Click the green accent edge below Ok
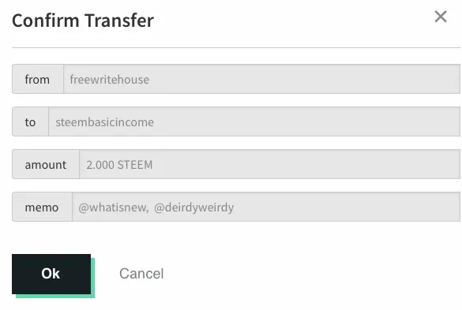This screenshot has height=310, width=462. [x=55, y=296]
